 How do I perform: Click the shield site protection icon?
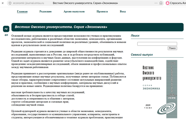pyautogui.click(x=10, y=3)
